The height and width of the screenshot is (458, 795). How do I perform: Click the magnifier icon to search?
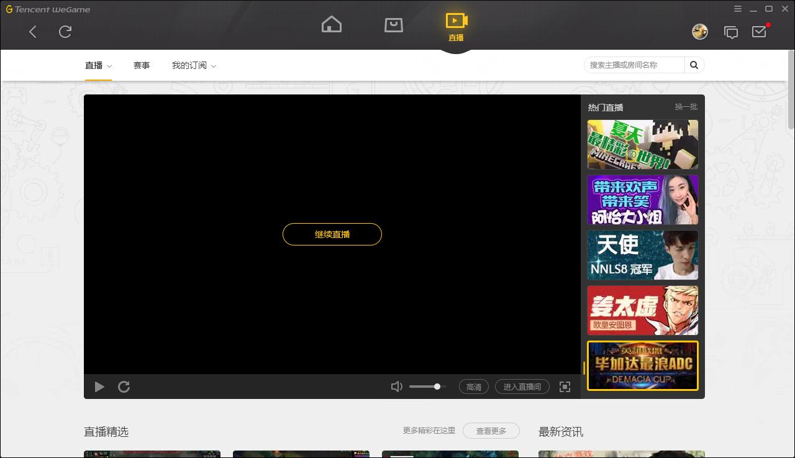click(694, 65)
